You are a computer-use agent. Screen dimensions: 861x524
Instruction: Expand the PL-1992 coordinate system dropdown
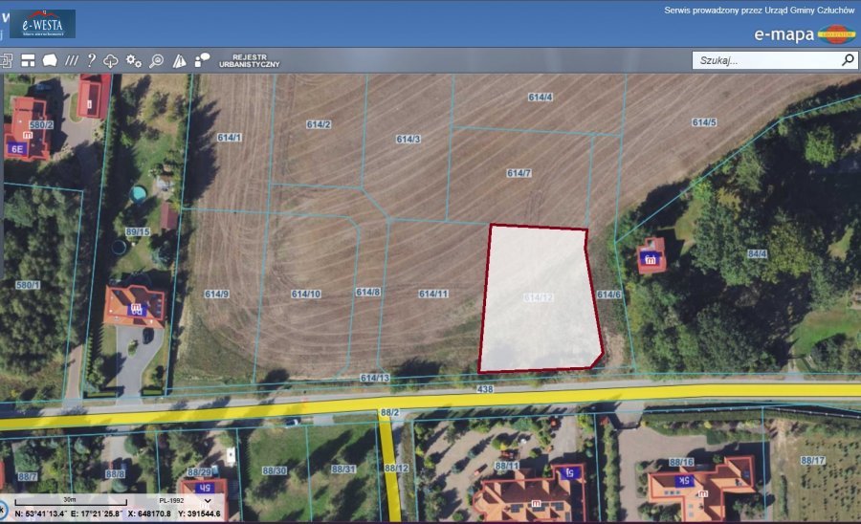pos(208,500)
